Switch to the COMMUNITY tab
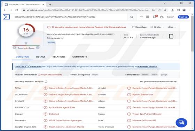Viewport: 195px width, 131px height. coord(80,57)
